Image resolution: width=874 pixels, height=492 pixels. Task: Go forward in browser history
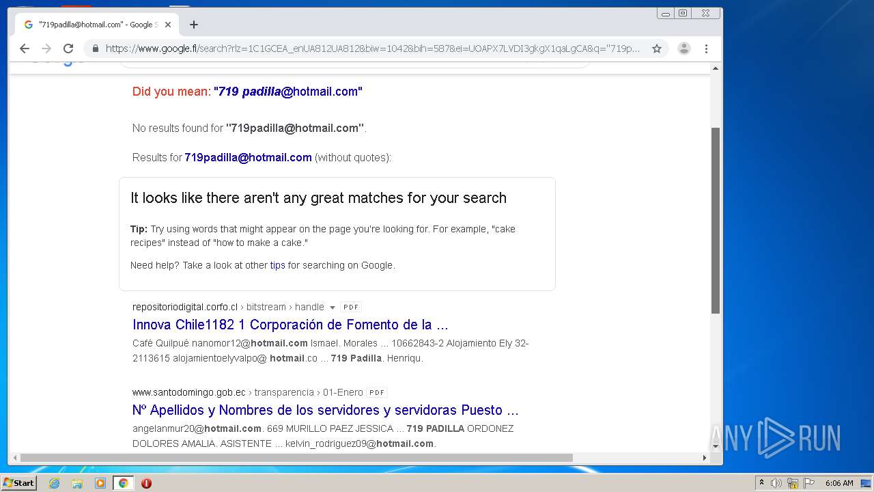pos(46,49)
